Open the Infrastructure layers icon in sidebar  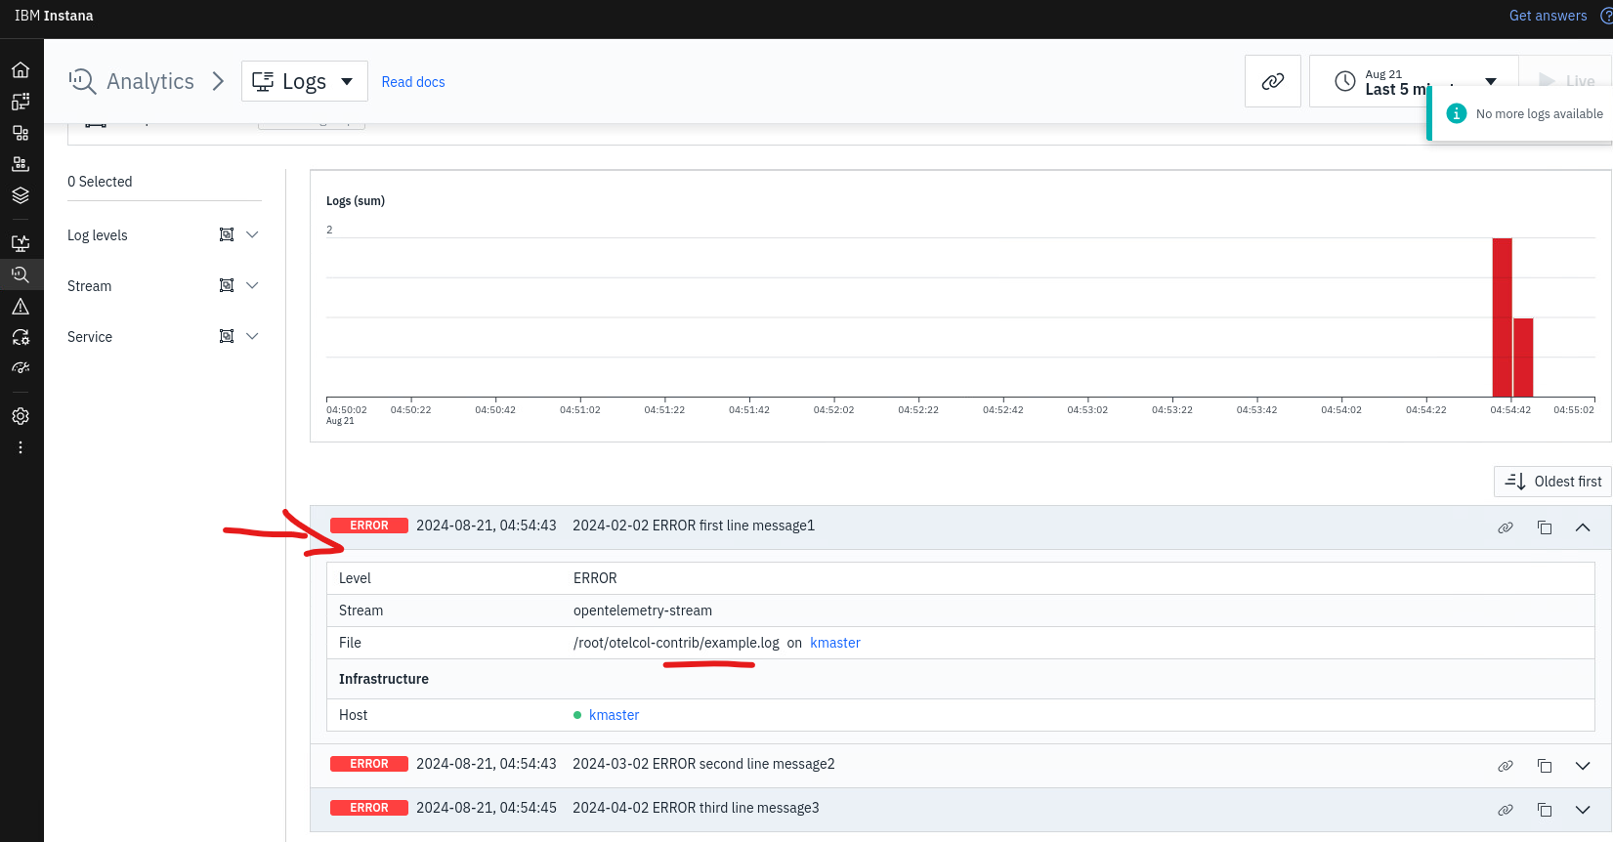[x=21, y=195]
